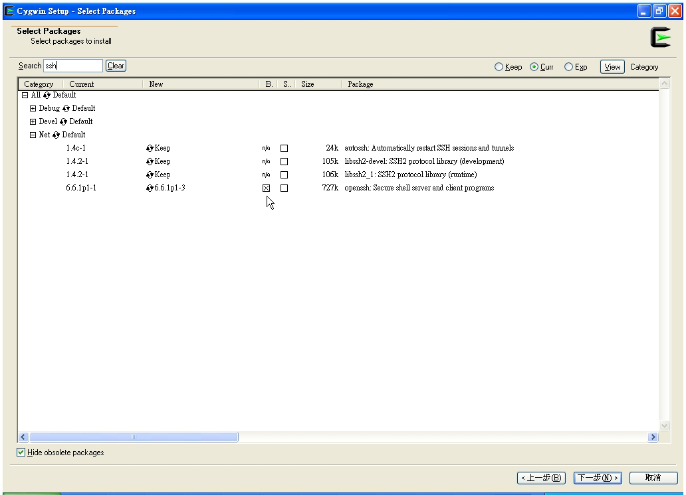
Task: Uncheck the binary checkbox for openssh
Action: coord(266,188)
